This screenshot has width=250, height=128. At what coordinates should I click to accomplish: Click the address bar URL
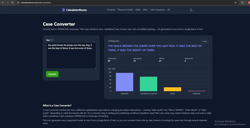36,2
